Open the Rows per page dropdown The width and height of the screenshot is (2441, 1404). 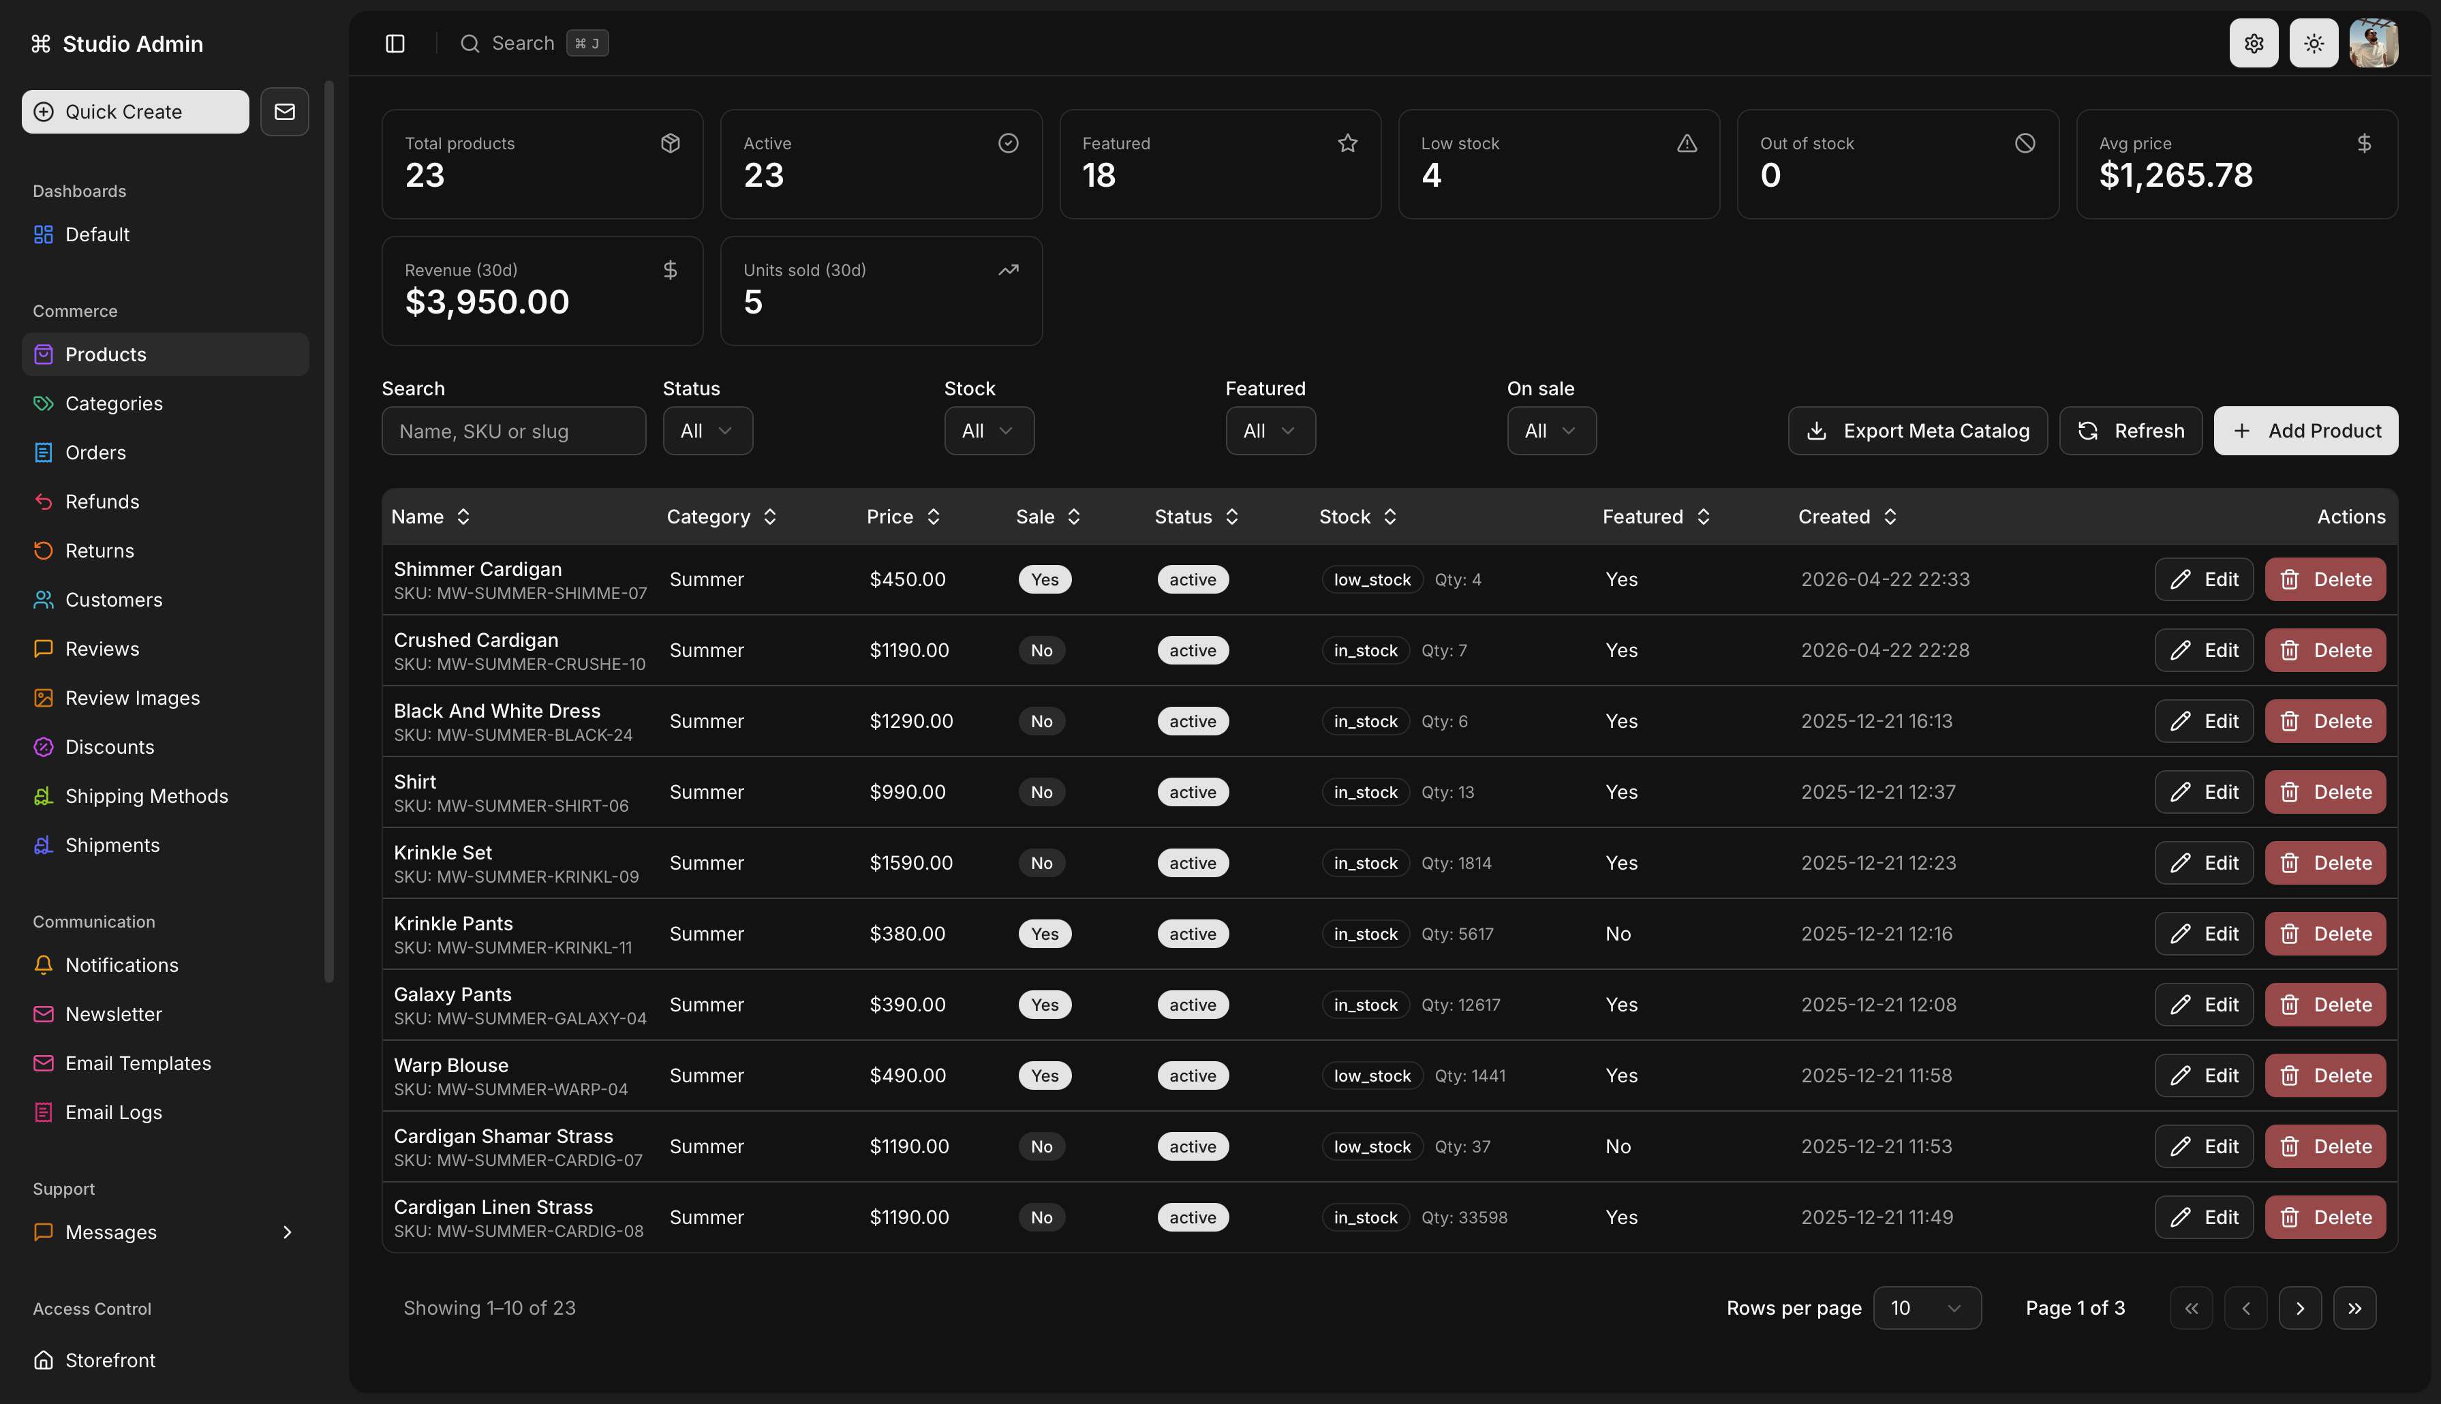(x=1927, y=1308)
